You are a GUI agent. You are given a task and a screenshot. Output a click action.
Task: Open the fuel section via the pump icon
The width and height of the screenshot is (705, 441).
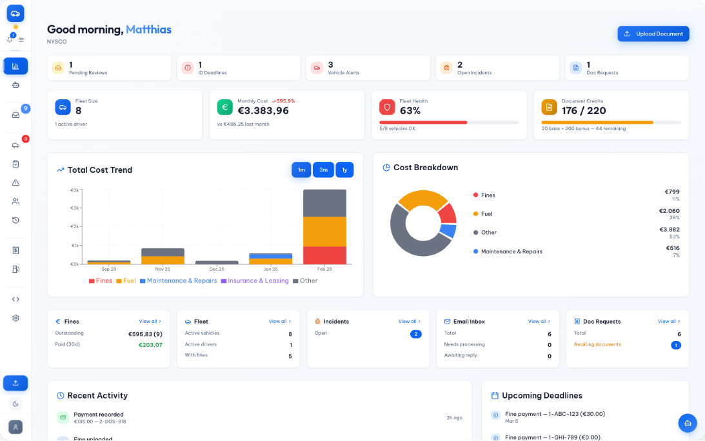[x=15, y=269]
